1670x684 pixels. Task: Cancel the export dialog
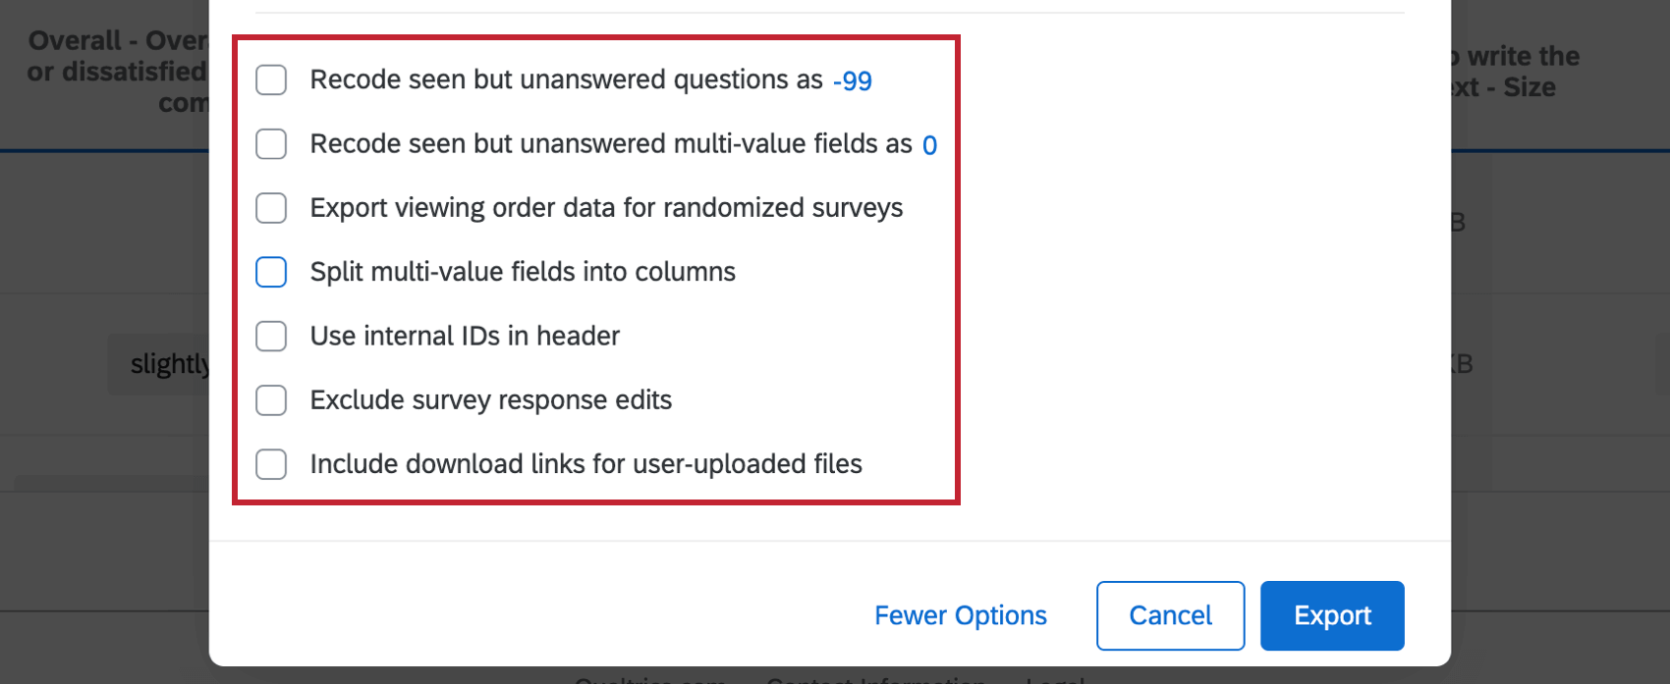point(1170,615)
